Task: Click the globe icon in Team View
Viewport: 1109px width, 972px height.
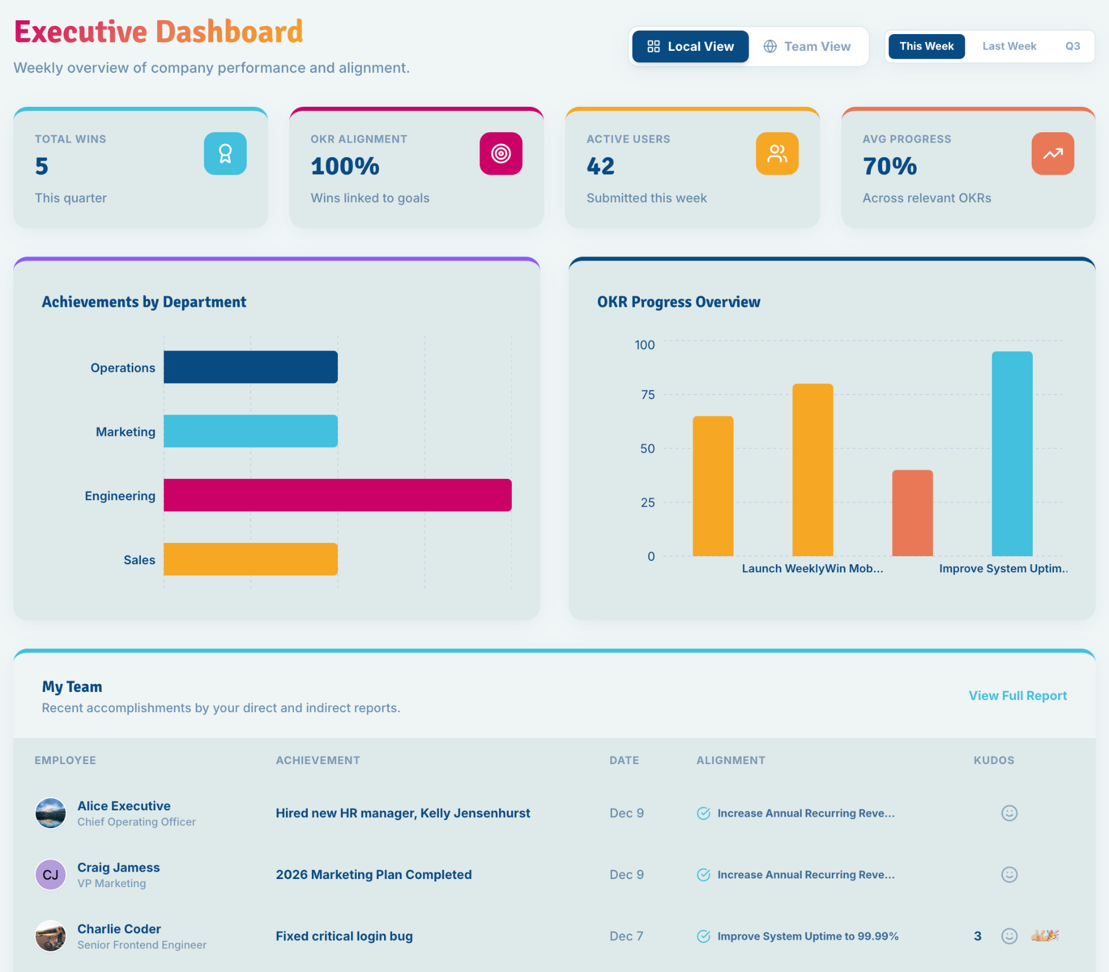Action: click(770, 46)
